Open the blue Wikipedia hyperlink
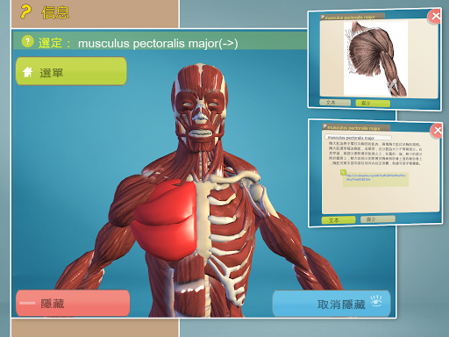The height and width of the screenshot is (337, 449). pos(375,177)
